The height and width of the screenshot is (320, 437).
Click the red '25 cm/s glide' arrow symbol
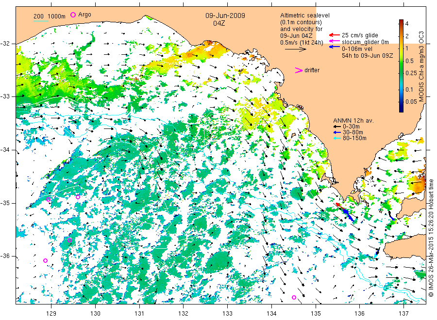click(335, 35)
